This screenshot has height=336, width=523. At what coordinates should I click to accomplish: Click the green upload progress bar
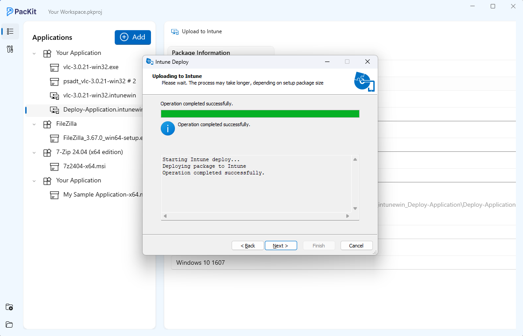[x=260, y=114]
